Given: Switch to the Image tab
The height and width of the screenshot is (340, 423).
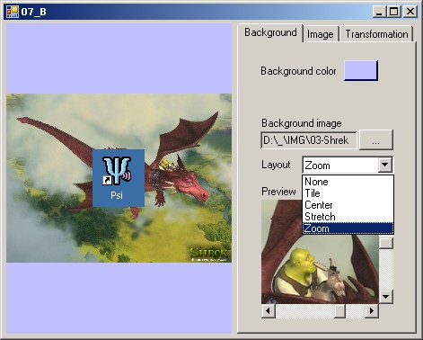Looking at the screenshot, I should pyautogui.click(x=321, y=34).
